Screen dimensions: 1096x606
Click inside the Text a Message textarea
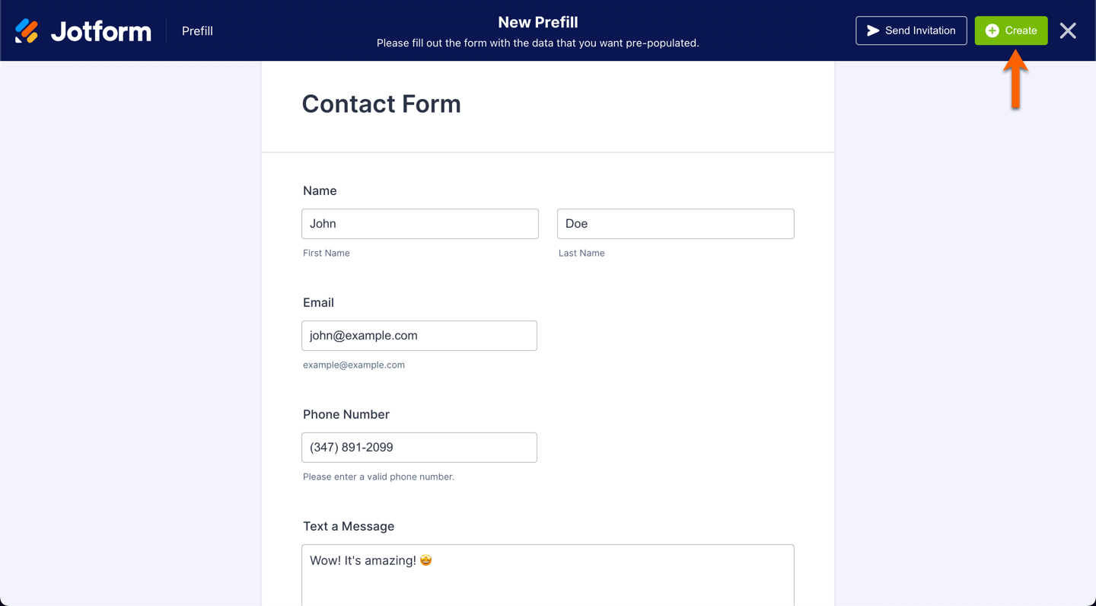pyautogui.click(x=547, y=582)
